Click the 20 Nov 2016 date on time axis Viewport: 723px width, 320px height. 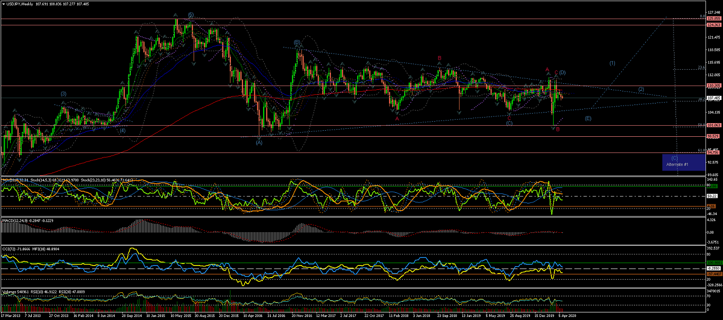(302, 316)
